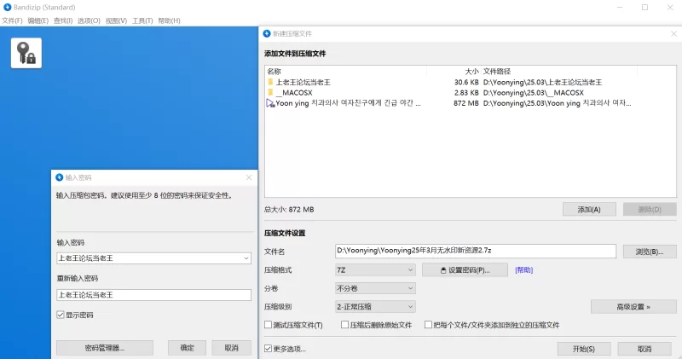The height and width of the screenshot is (359, 682).
Task: Uncheck the 更多选项 checkbox
Action: click(269, 349)
